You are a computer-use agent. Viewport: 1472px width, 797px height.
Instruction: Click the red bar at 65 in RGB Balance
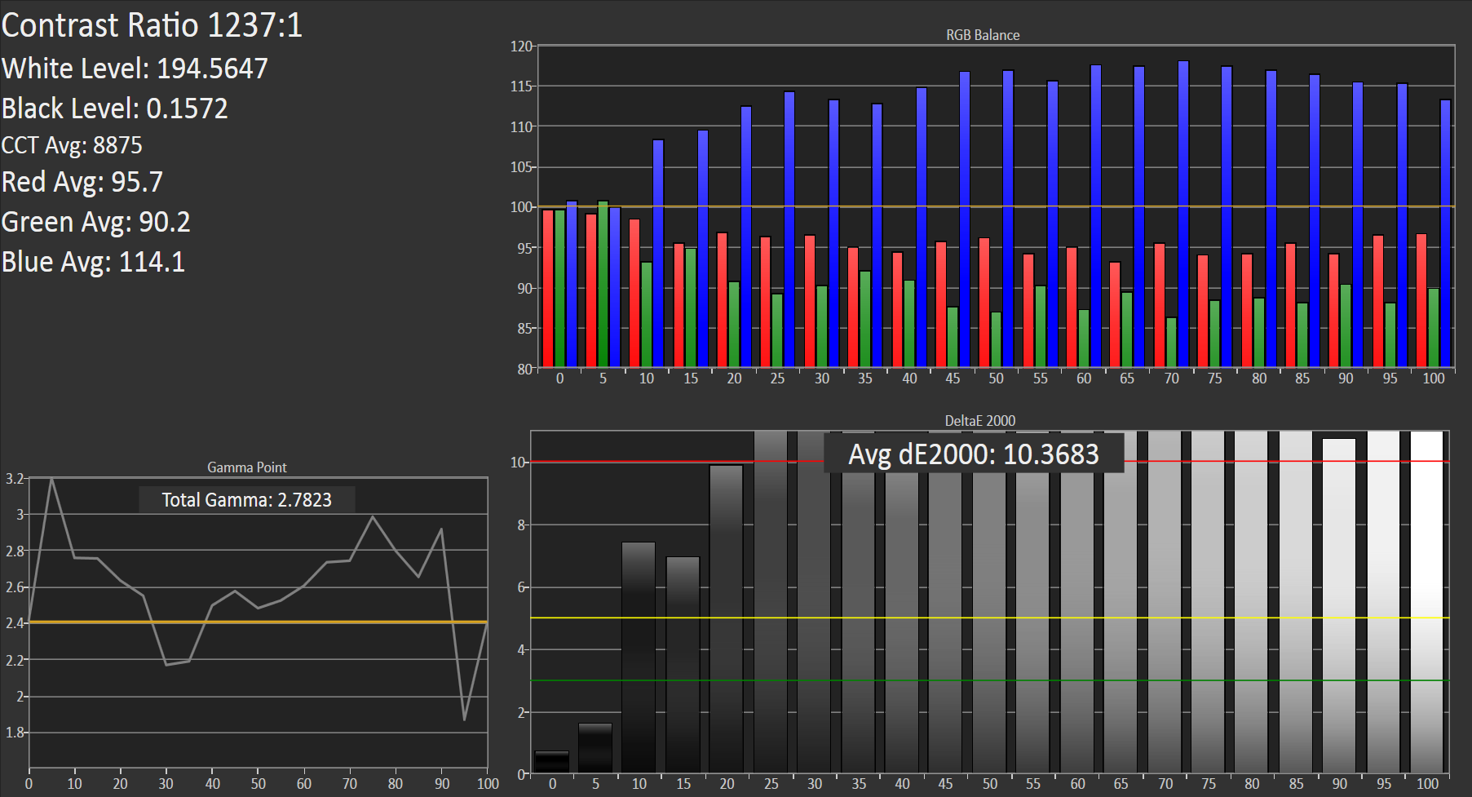point(1115,314)
